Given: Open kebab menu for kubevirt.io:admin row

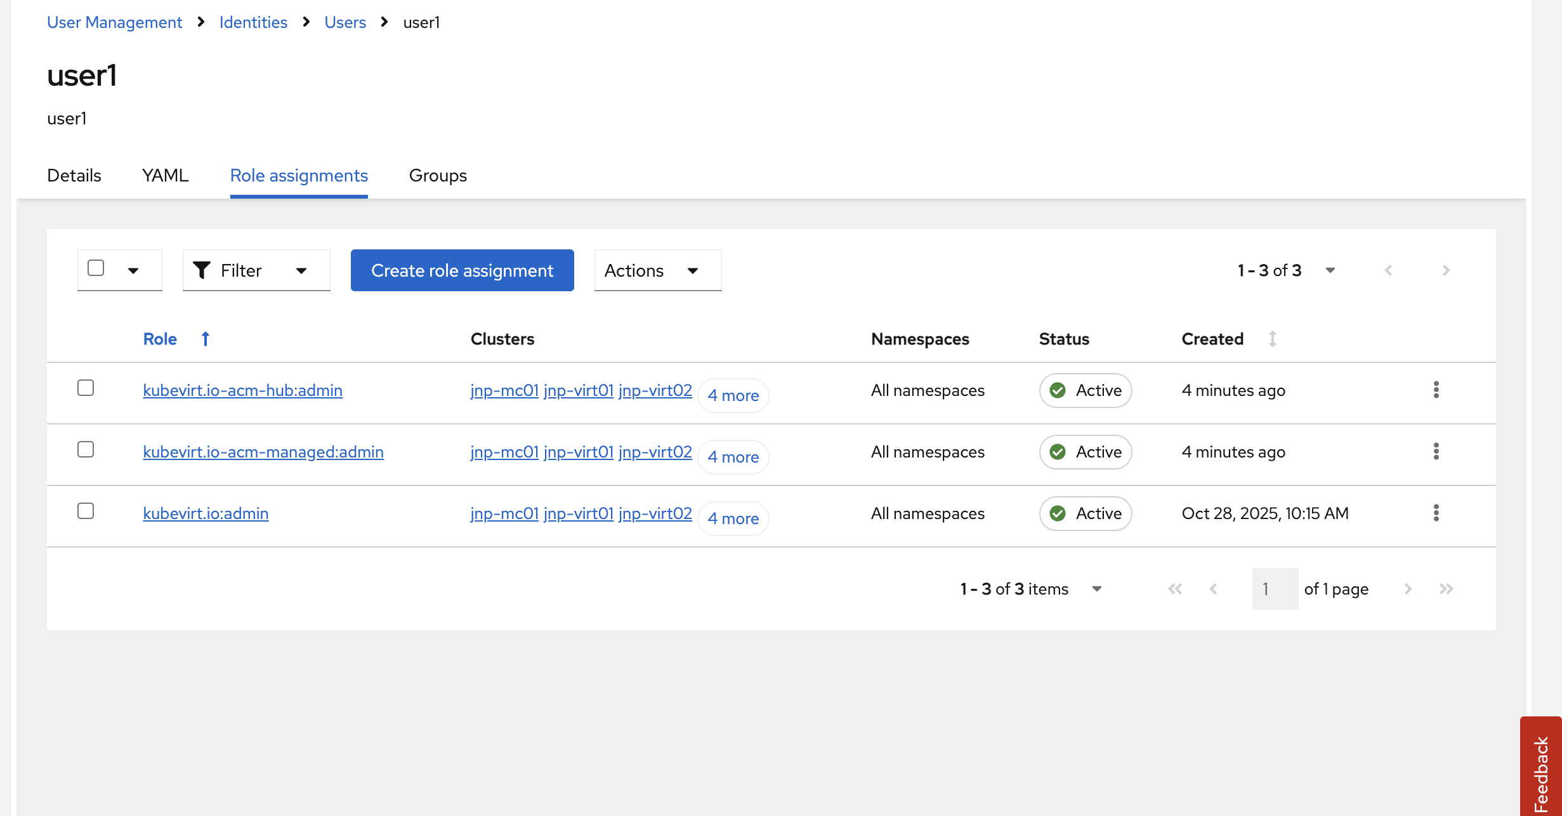Looking at the screenshot, I should pos(1436,513).
